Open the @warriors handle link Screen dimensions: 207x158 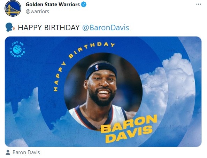tap(37, 11)
